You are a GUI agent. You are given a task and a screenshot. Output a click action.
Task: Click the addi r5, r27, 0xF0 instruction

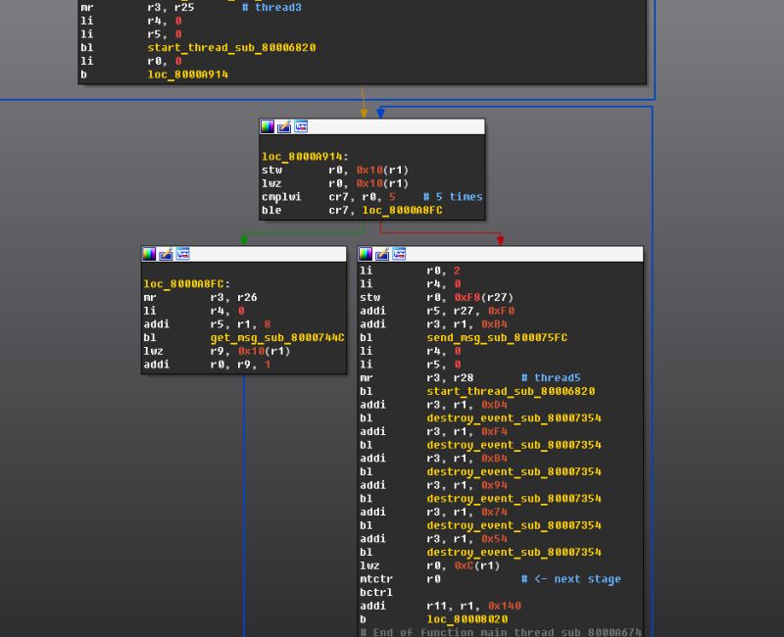[437, 311]
